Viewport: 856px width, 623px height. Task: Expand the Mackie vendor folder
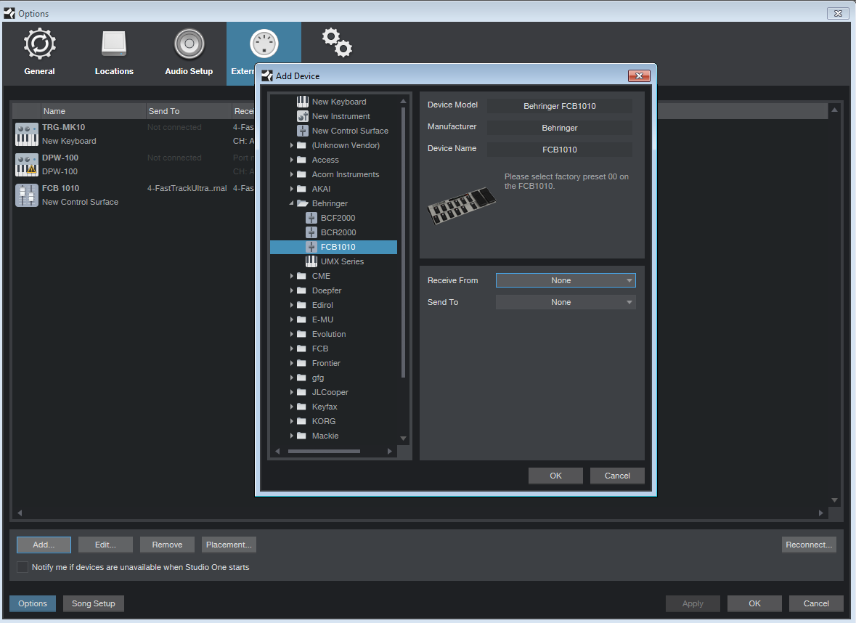pos(292,436)
